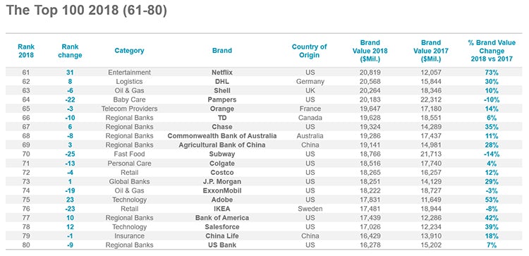Select the Brand Value 2018 header
Screen dimensions: 529x256
[370, 51]
